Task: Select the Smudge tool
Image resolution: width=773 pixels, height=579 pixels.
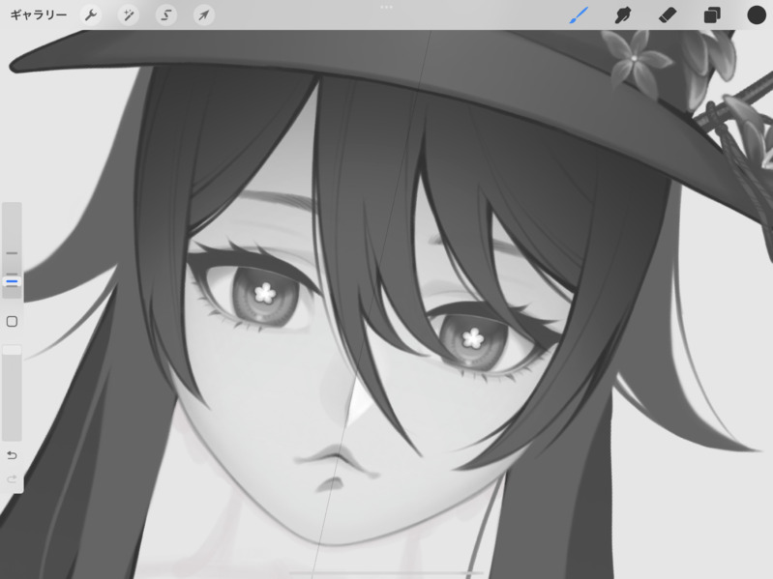Action: [623, 14]
